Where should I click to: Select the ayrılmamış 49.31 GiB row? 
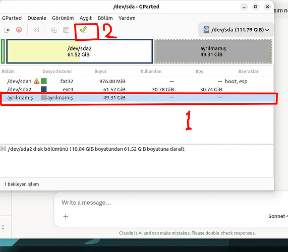(137, 98)
